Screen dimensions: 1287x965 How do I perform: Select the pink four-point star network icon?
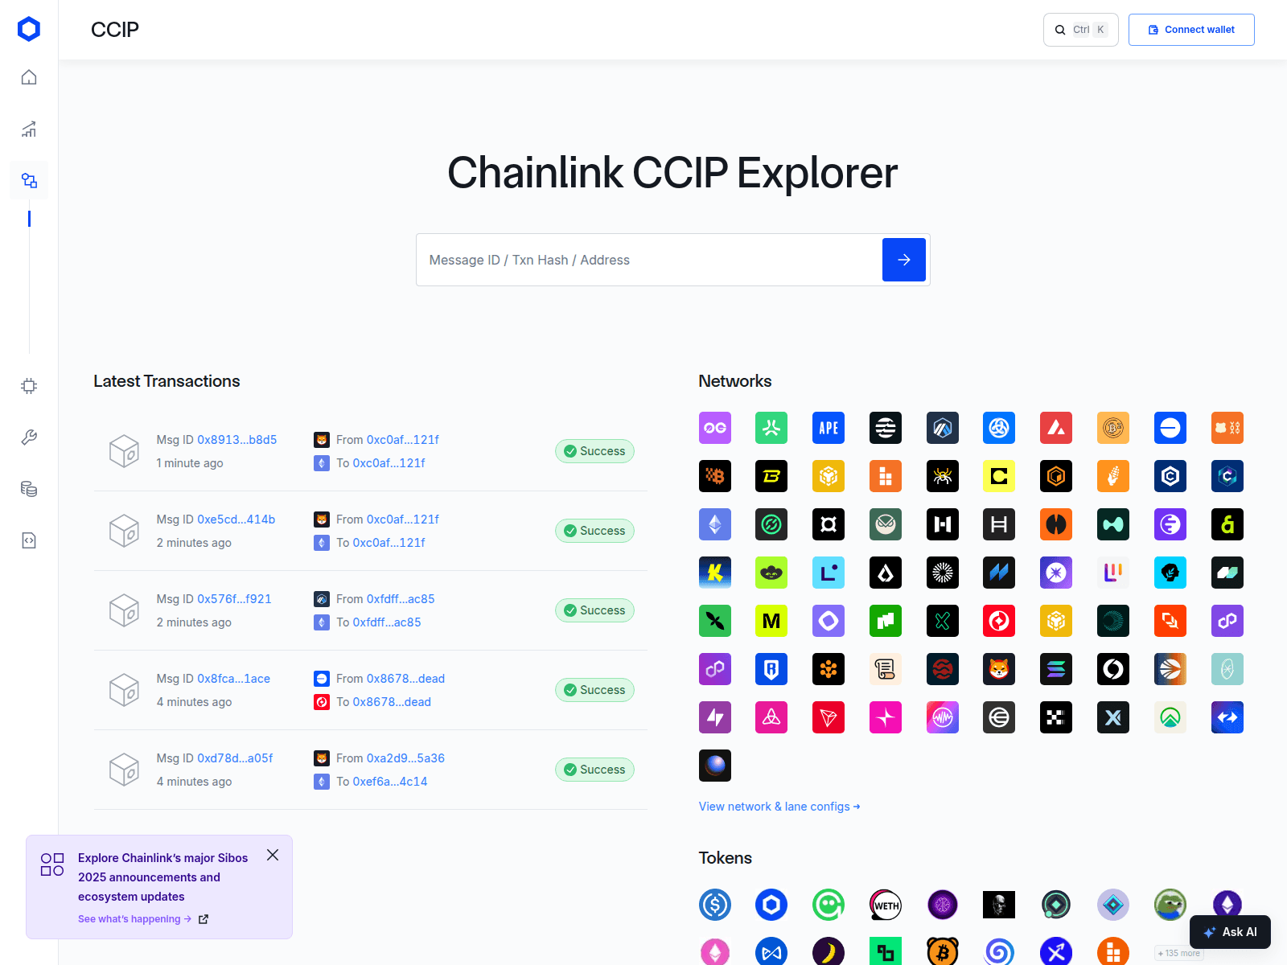click(x=886, y=717)
